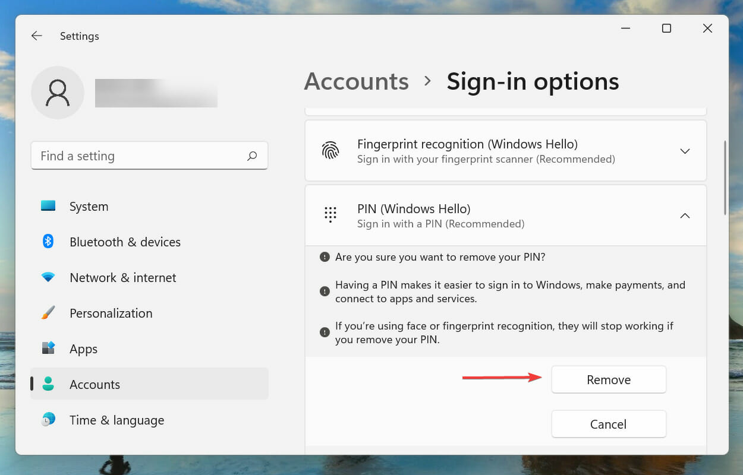The height and width of the screenshot is (475, 743).
Task: Click the vertical scrollbar on the right
Action: tap(725, 178)
